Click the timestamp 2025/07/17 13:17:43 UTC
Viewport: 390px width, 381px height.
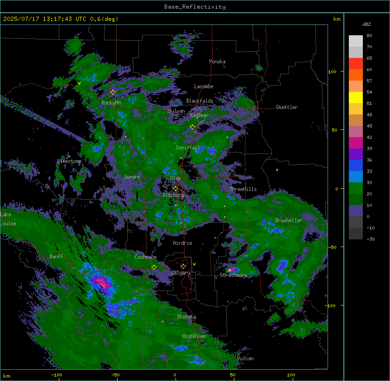tap(44, 19)
